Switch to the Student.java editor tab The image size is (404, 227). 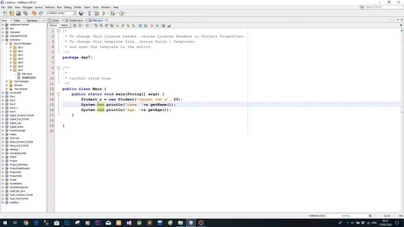click(x=76, y=20)
